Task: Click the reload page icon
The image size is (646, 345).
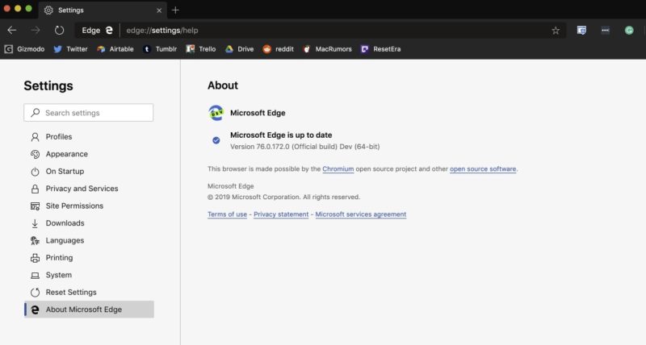Action: tap(59, 30)
